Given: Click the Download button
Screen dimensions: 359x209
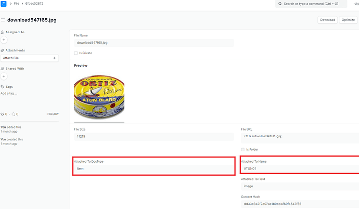Looking at the screenshot, I should [x=328, y=20].
